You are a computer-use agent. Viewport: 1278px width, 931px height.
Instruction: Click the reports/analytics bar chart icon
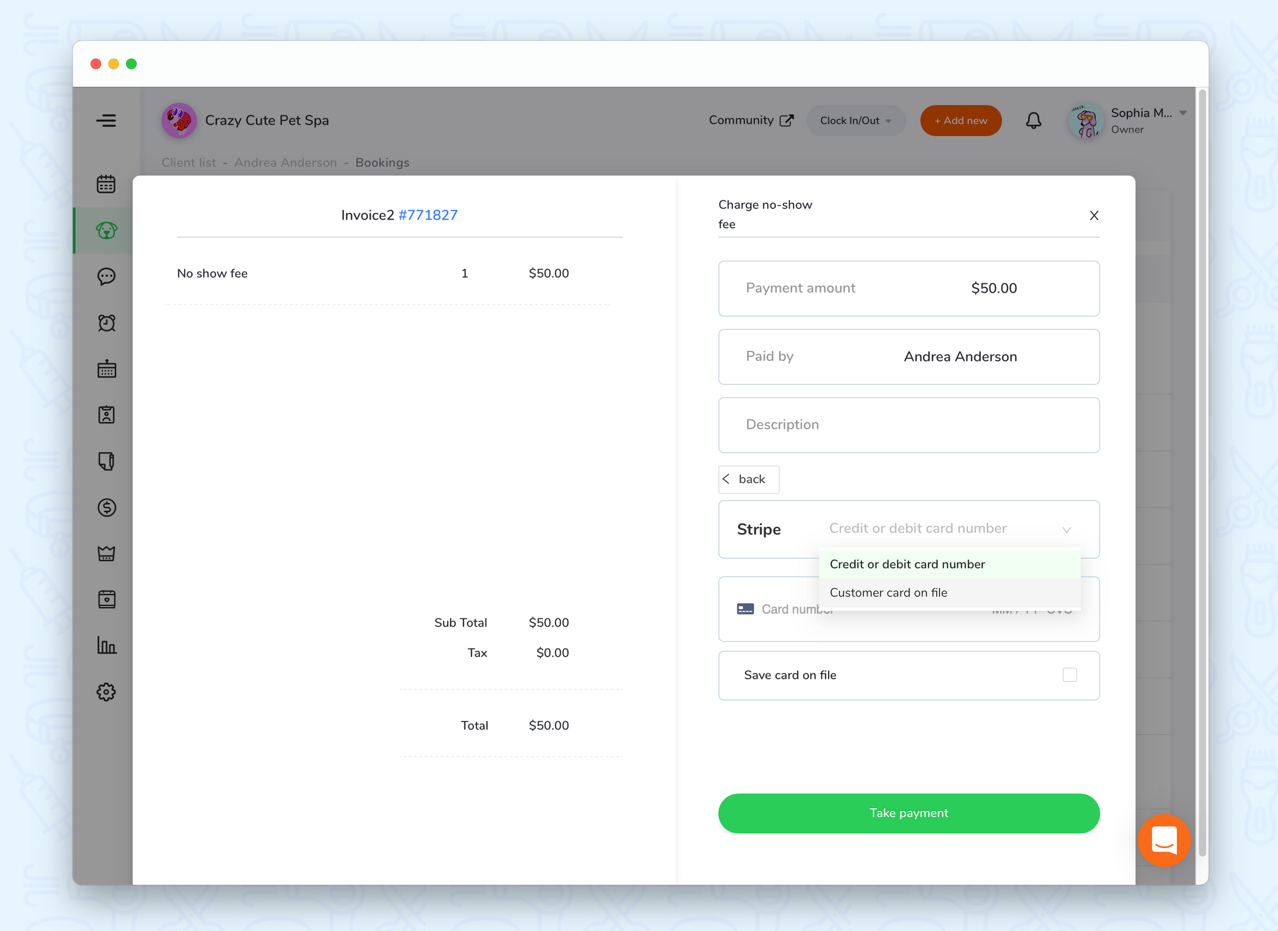pos(107,645)
